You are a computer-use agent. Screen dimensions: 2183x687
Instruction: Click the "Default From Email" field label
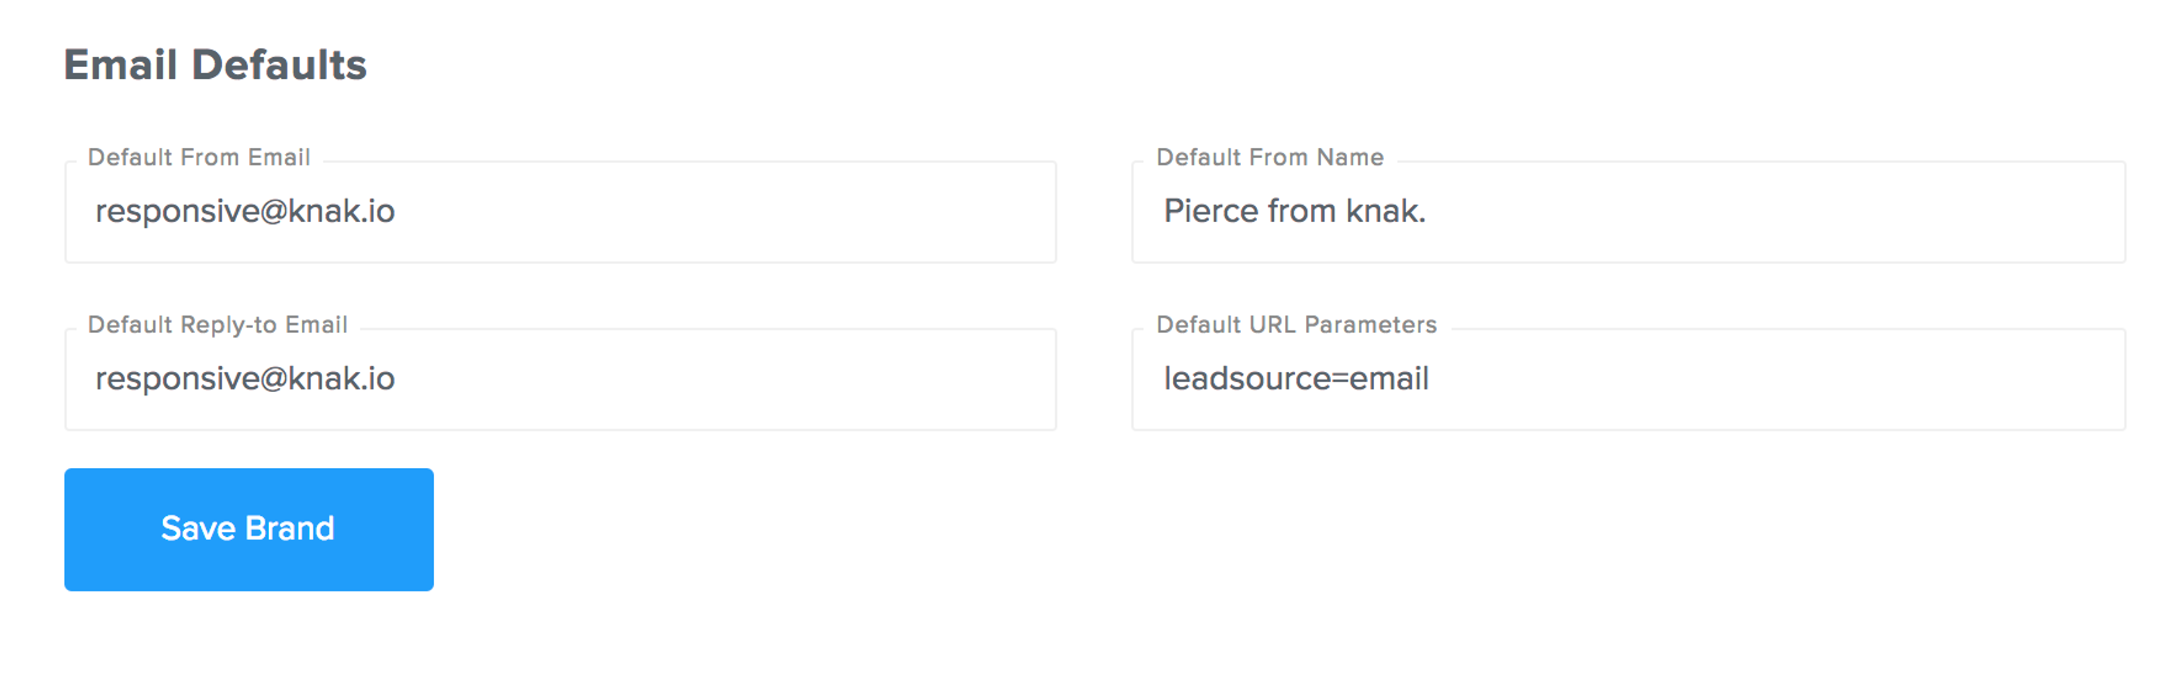click(199, 158)
